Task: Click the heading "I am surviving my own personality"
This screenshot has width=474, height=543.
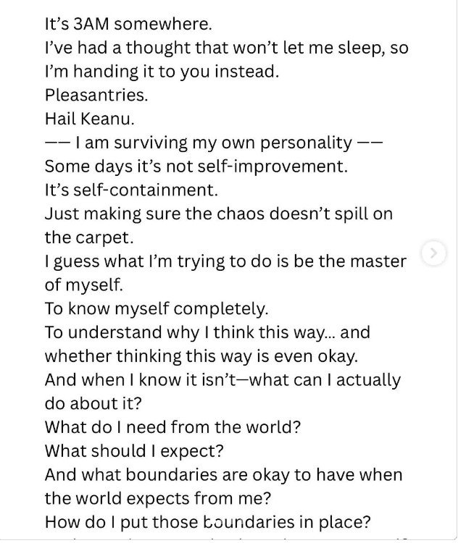Action: (x=214, y=143)
